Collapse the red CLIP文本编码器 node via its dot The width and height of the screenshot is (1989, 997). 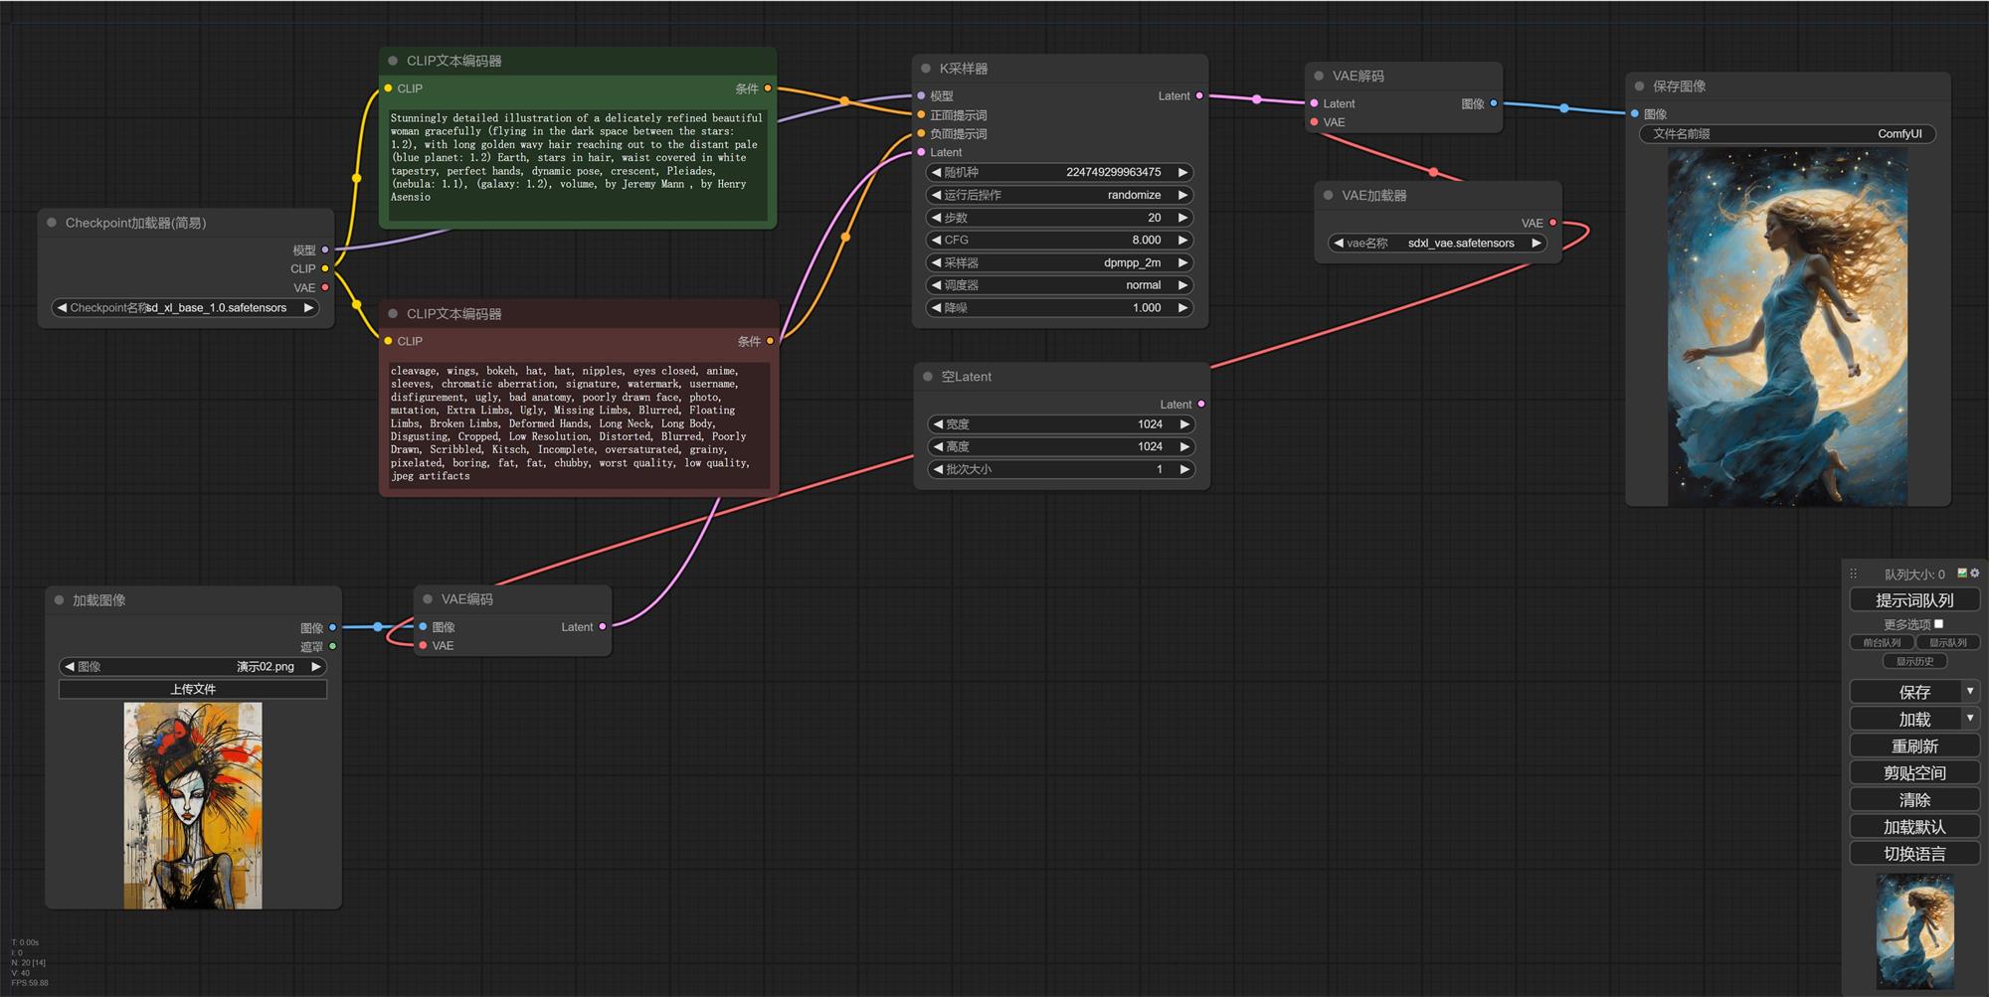[393, 313]
